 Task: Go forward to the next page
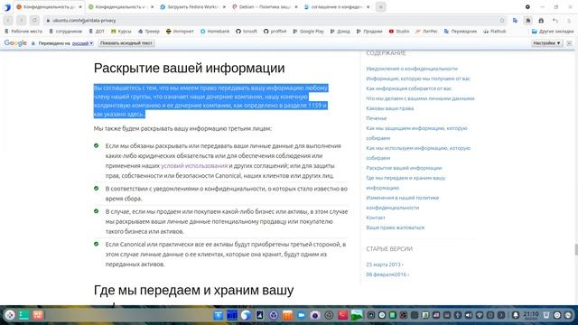pyautogui.click(x=22, y=20)
